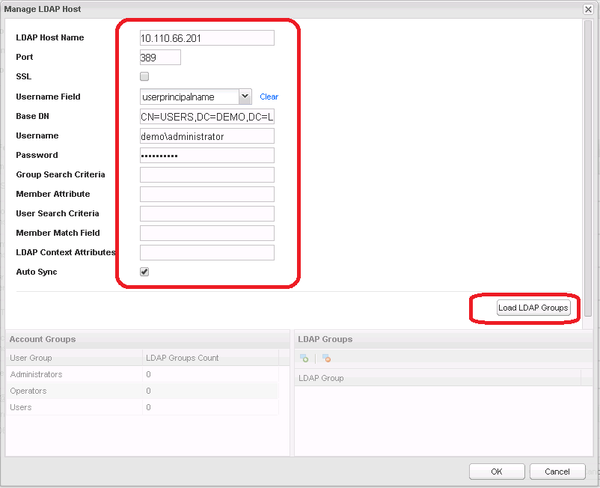Select the Base DN input field
600x488 pixels.
[x=206, y=117]
